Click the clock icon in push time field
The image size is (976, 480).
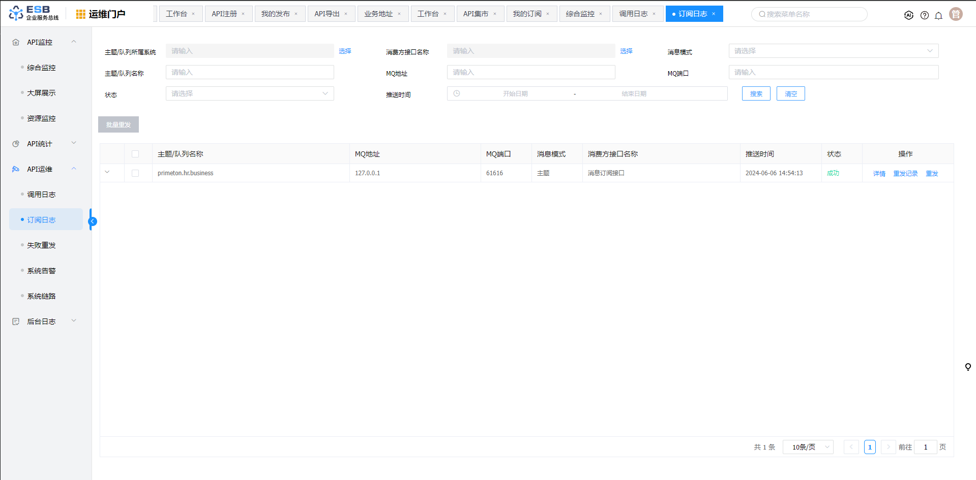coord(457,93)
